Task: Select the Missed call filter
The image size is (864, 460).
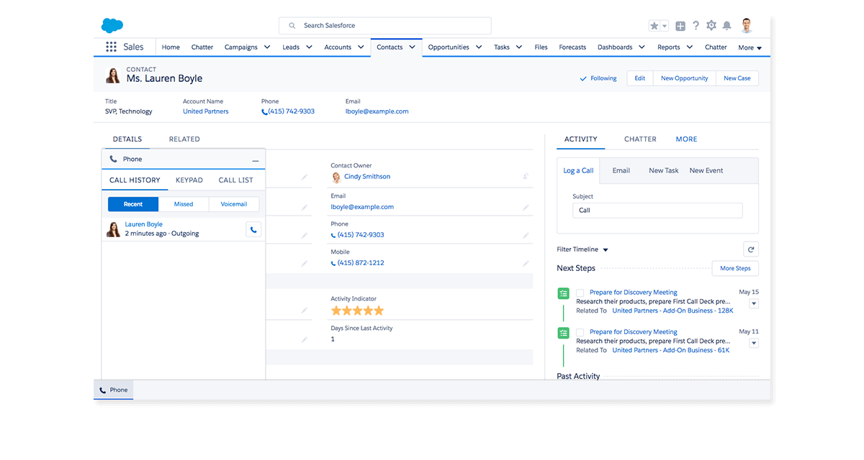Action: tap(184, 204)
